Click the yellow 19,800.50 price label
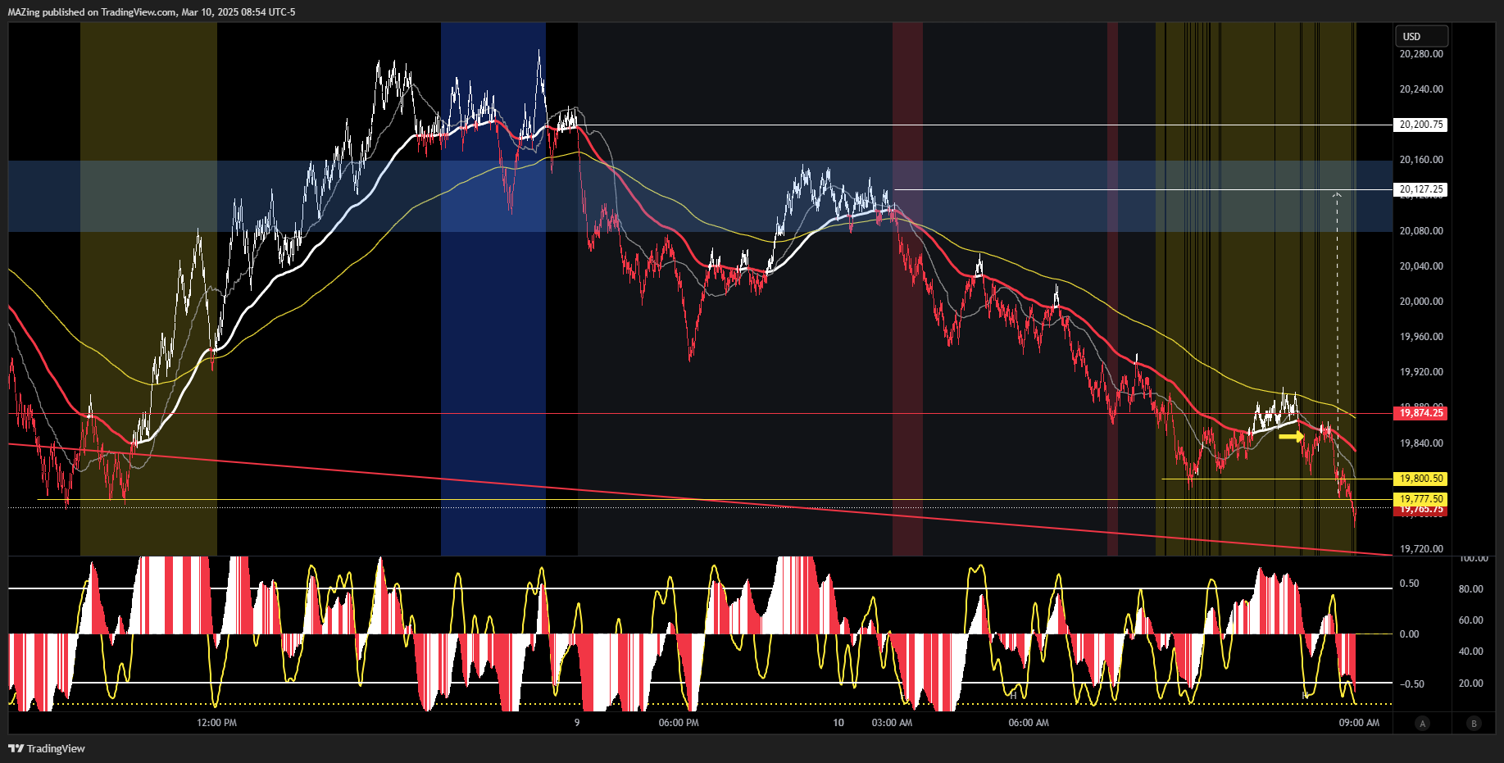Viewport: 1504px width, 763px height. click(1420, 479)
